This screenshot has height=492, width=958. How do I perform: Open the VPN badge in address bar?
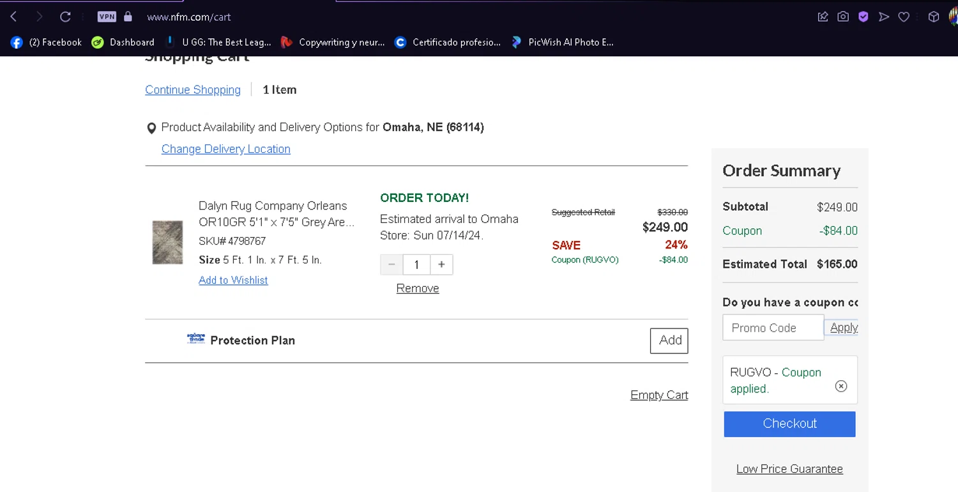pos(107,17)
